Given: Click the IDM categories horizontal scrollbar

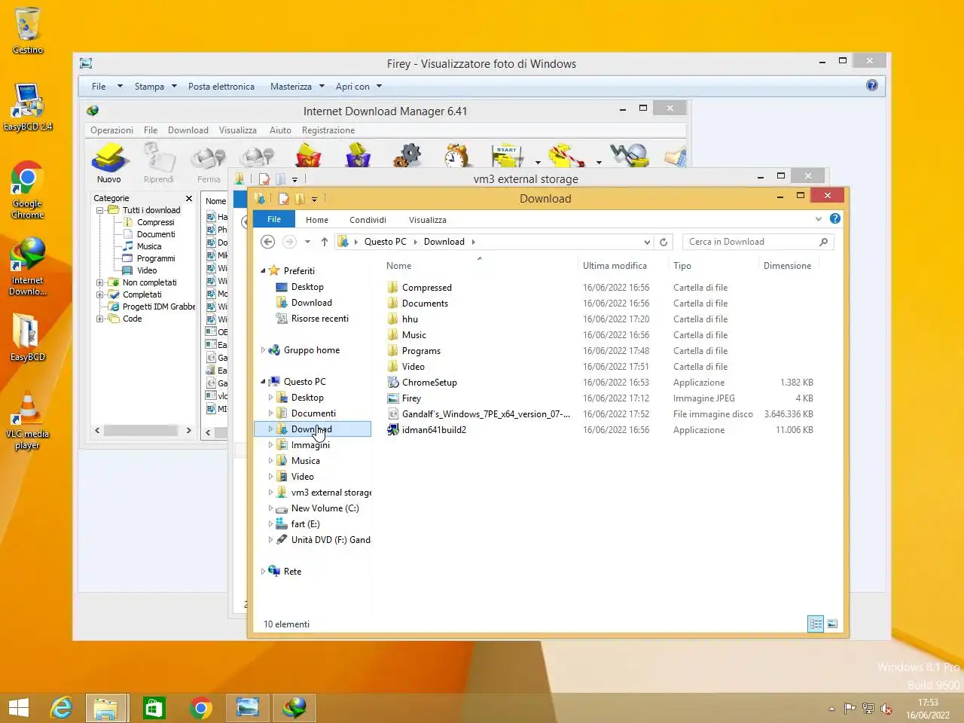Looking at the screenshot, I should tap(142, 431).
